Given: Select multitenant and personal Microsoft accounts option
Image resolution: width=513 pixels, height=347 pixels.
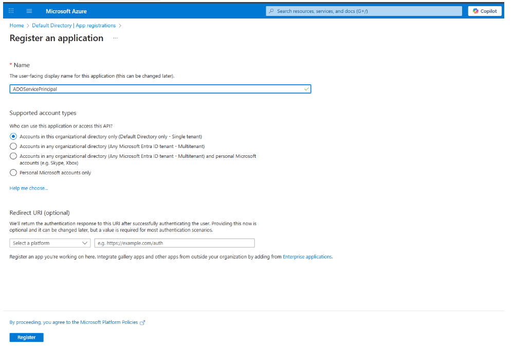Looking at the screenshot, I should [x=13, y=156].
